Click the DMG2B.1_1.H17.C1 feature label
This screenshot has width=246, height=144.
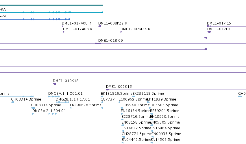(73, 99)
